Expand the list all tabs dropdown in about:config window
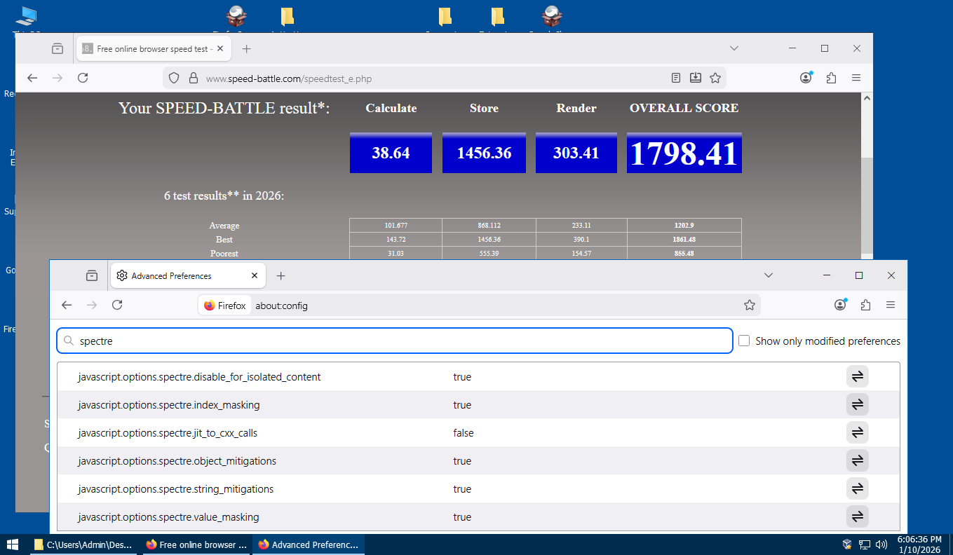The height and width of the screenshot is (555, 953). pos(769,275)
